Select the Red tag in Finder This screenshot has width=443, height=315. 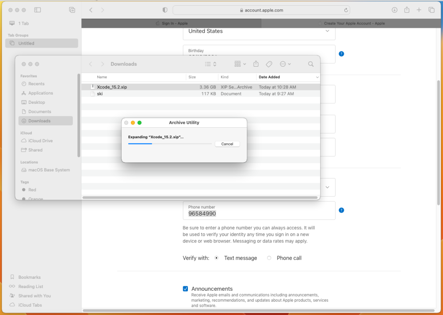point(46,190)
